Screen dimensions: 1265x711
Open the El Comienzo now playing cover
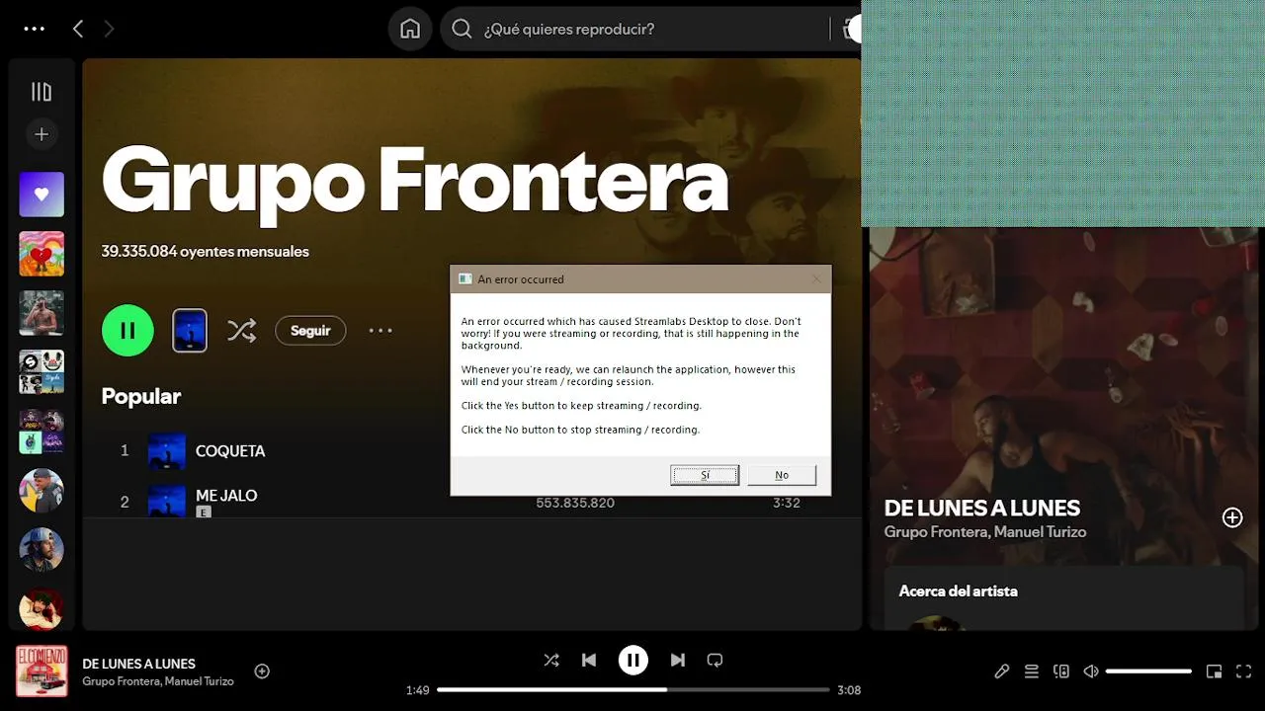point(42,671)
